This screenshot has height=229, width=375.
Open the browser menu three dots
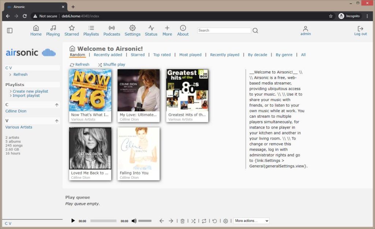click(x=367, y=16)
